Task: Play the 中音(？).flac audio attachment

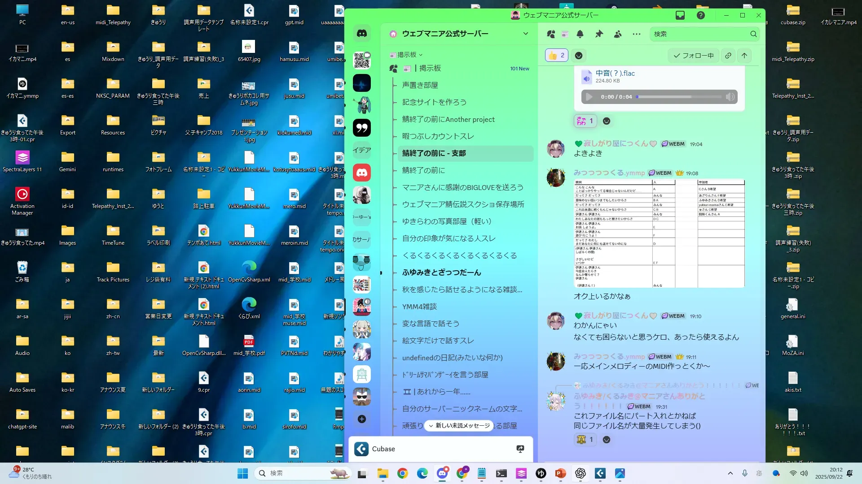Action: [x=589, y=97]
